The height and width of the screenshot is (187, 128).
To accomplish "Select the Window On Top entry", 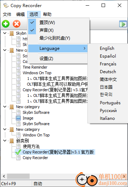I will [x=36, y=135].
